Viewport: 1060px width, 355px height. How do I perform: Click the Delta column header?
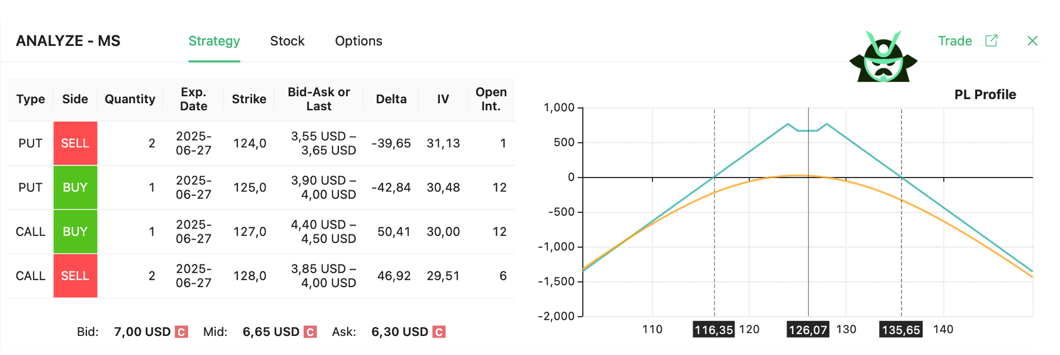click(x=391, y=99)
